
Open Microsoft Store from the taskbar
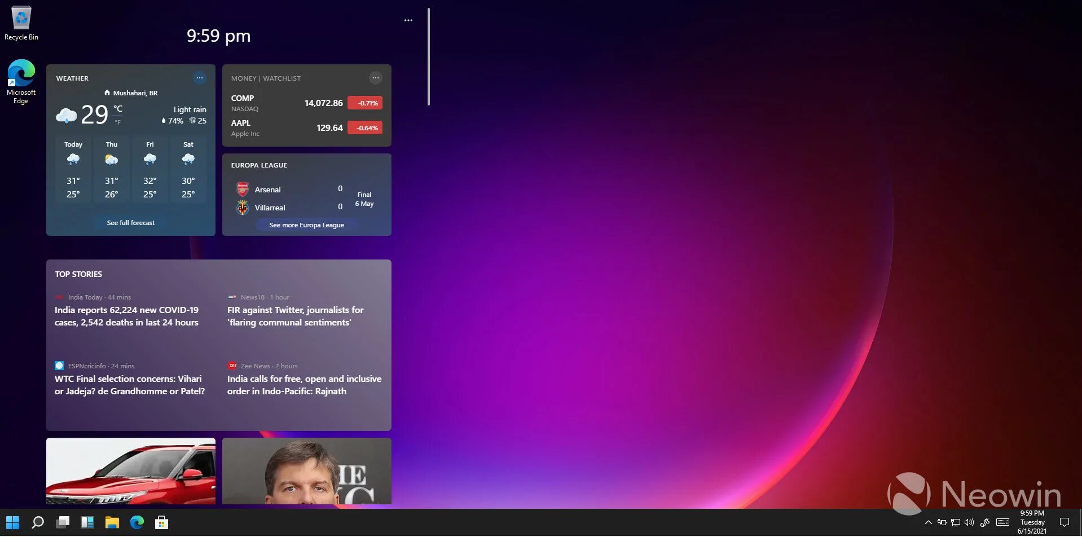[x=162, y=523]
